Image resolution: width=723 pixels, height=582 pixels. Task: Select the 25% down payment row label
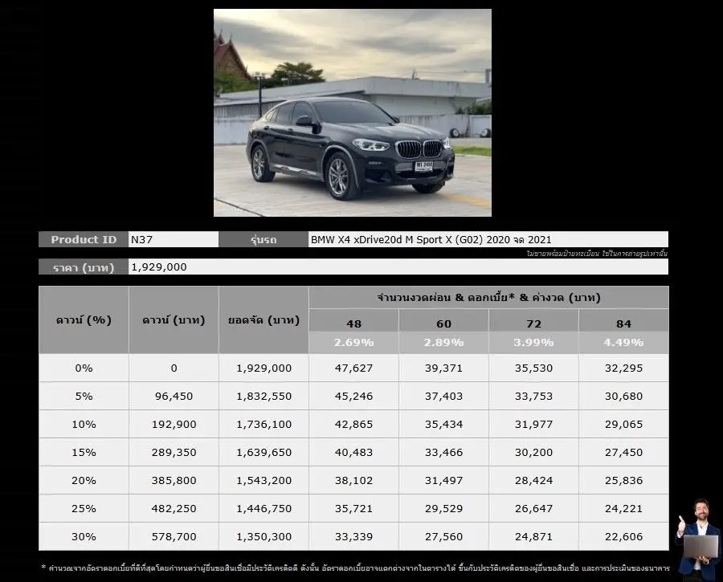pyautogui.click(x=84, y=508)
